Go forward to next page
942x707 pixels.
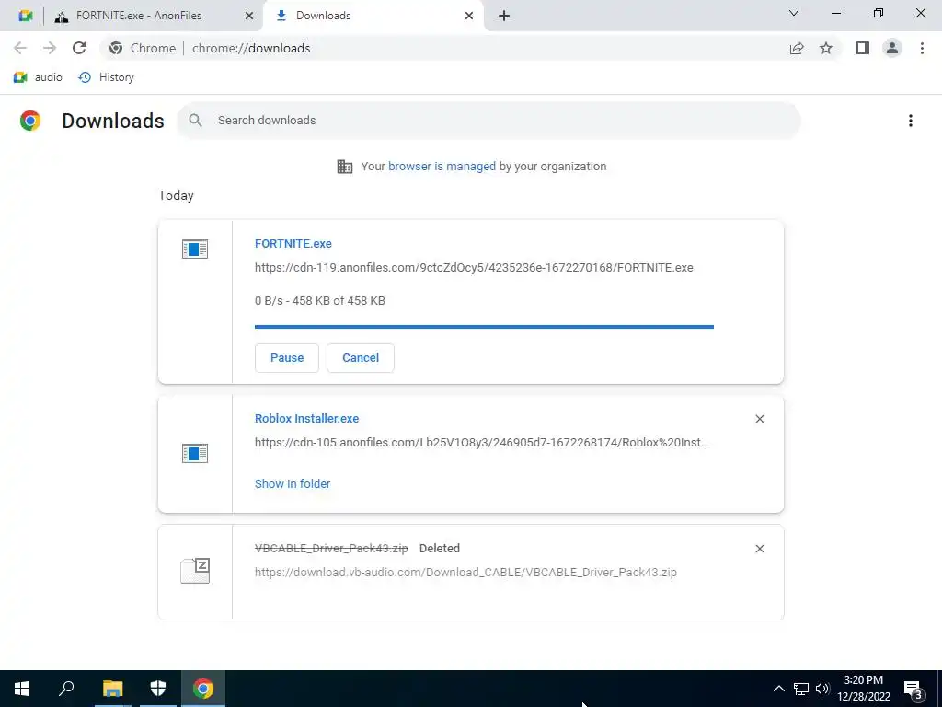tap(50, 48)
